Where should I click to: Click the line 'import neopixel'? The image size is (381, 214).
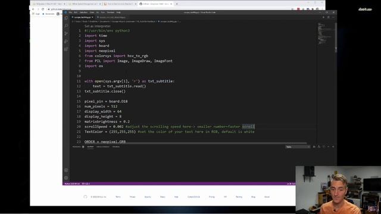click(100, 51)
